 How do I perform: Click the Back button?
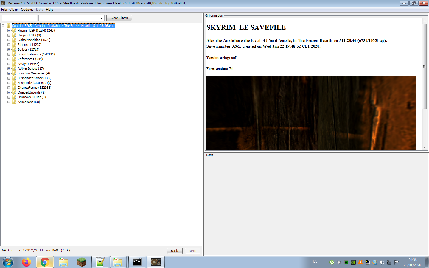pos(174,251)
